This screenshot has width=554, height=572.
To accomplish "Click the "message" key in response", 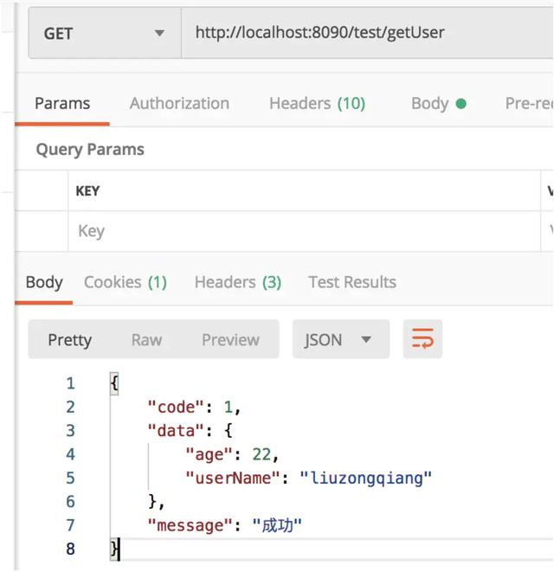I will click(190, 525).
